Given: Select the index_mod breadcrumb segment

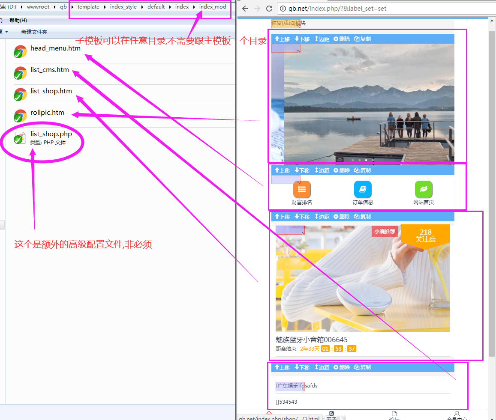Looking at the screenshot, I should pyautogui.click(x=213, y=7).
